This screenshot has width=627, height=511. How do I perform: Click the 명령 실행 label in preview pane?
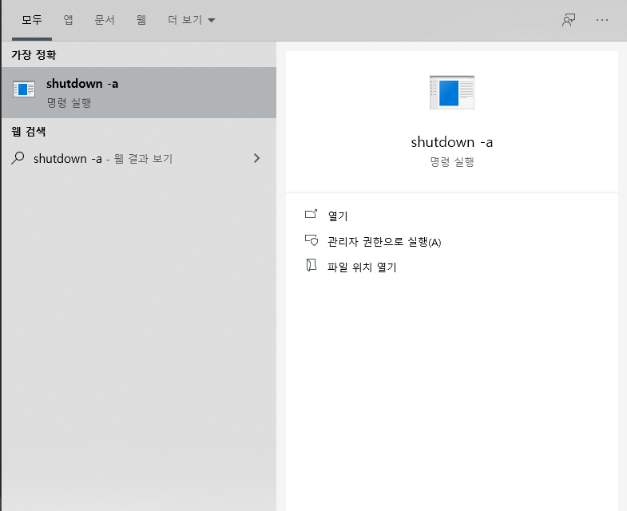452,162
